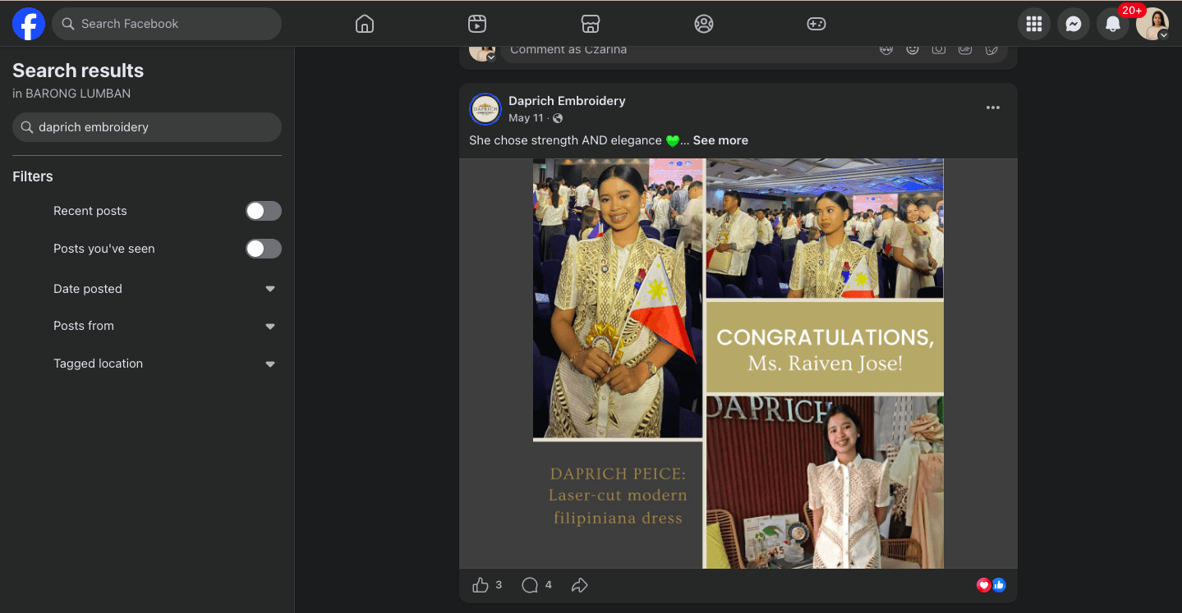This screenshot has height=613, width=1182.
Task: View the heart and like reactions
Action: [991, 585]
